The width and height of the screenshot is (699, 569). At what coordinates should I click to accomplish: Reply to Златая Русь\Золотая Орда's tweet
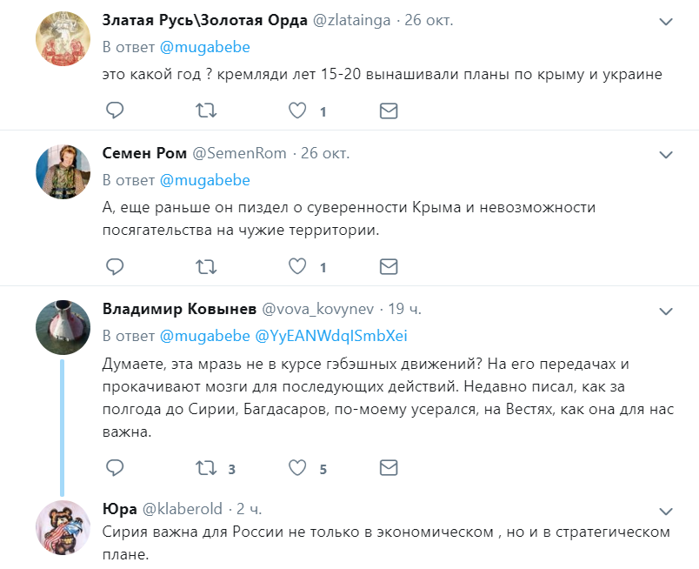[x=115, y=110]
